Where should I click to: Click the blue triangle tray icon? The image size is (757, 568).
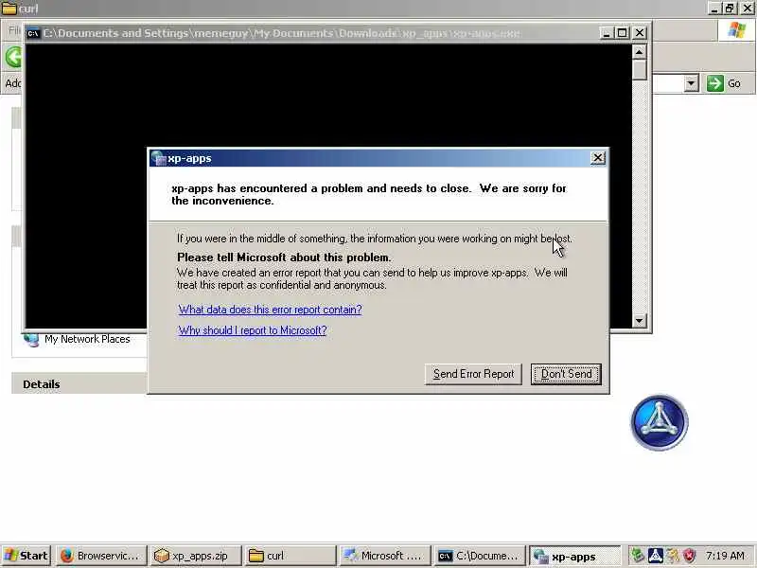tap(656, 556)
